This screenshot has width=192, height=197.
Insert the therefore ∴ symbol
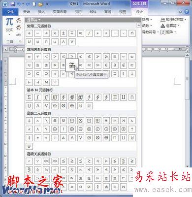(x=29, y=161)
